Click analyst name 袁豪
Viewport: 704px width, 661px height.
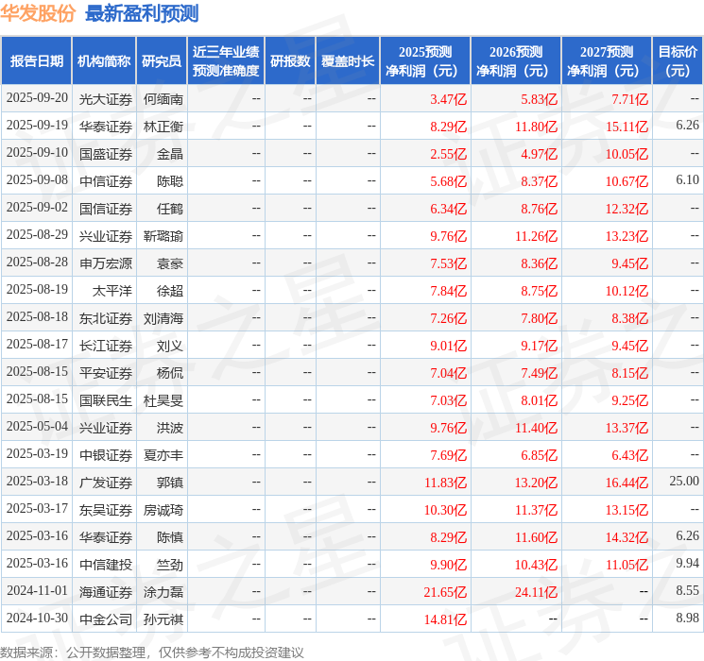[x=170, y=263]
